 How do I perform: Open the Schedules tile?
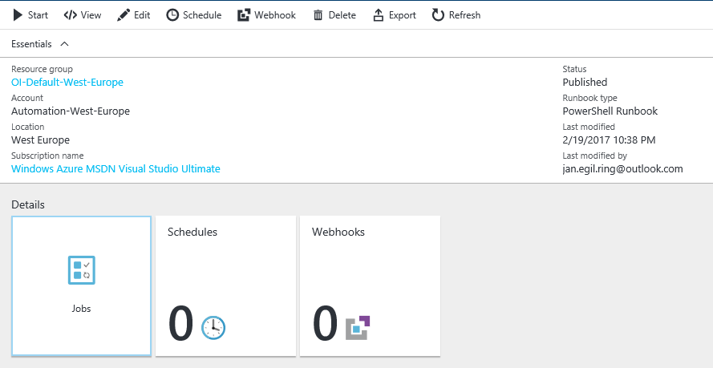click(x=225, y=285)
